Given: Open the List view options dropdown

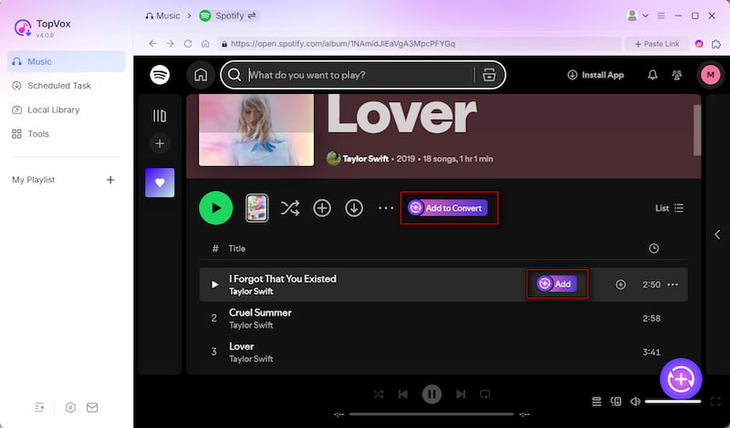Looking at the screenshot, I should pyautogui.click(x=670, y=208).
